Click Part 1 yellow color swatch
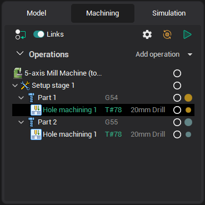 188,98
